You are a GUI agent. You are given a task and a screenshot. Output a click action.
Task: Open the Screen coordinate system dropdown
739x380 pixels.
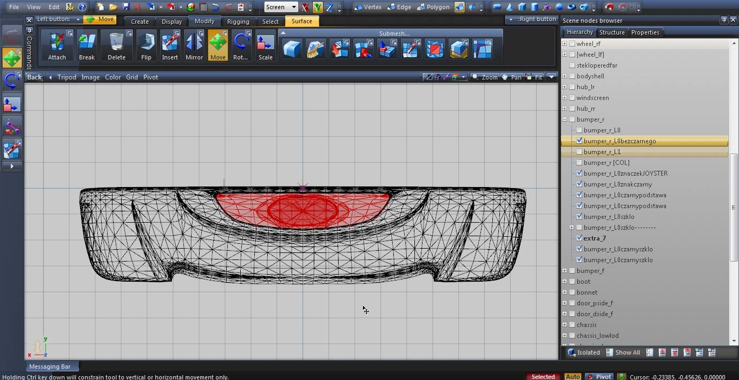[x=281, y=7]
